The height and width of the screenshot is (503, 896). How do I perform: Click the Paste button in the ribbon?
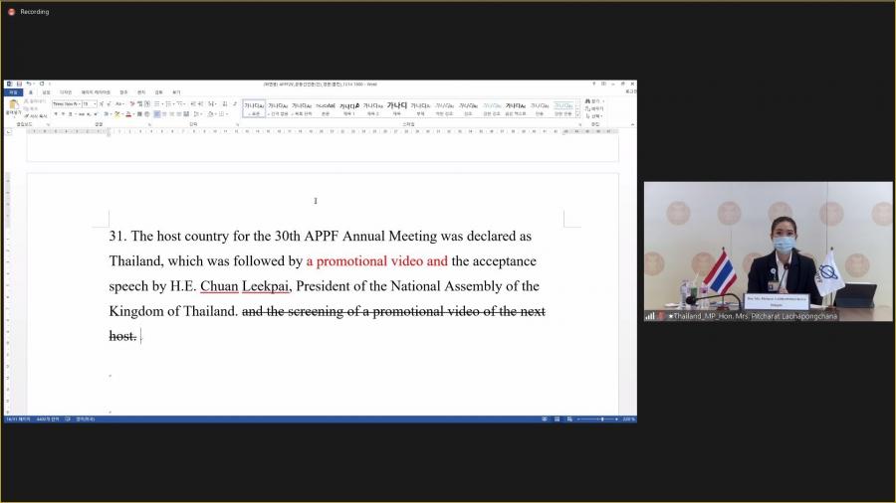click(x=13, y=107)
